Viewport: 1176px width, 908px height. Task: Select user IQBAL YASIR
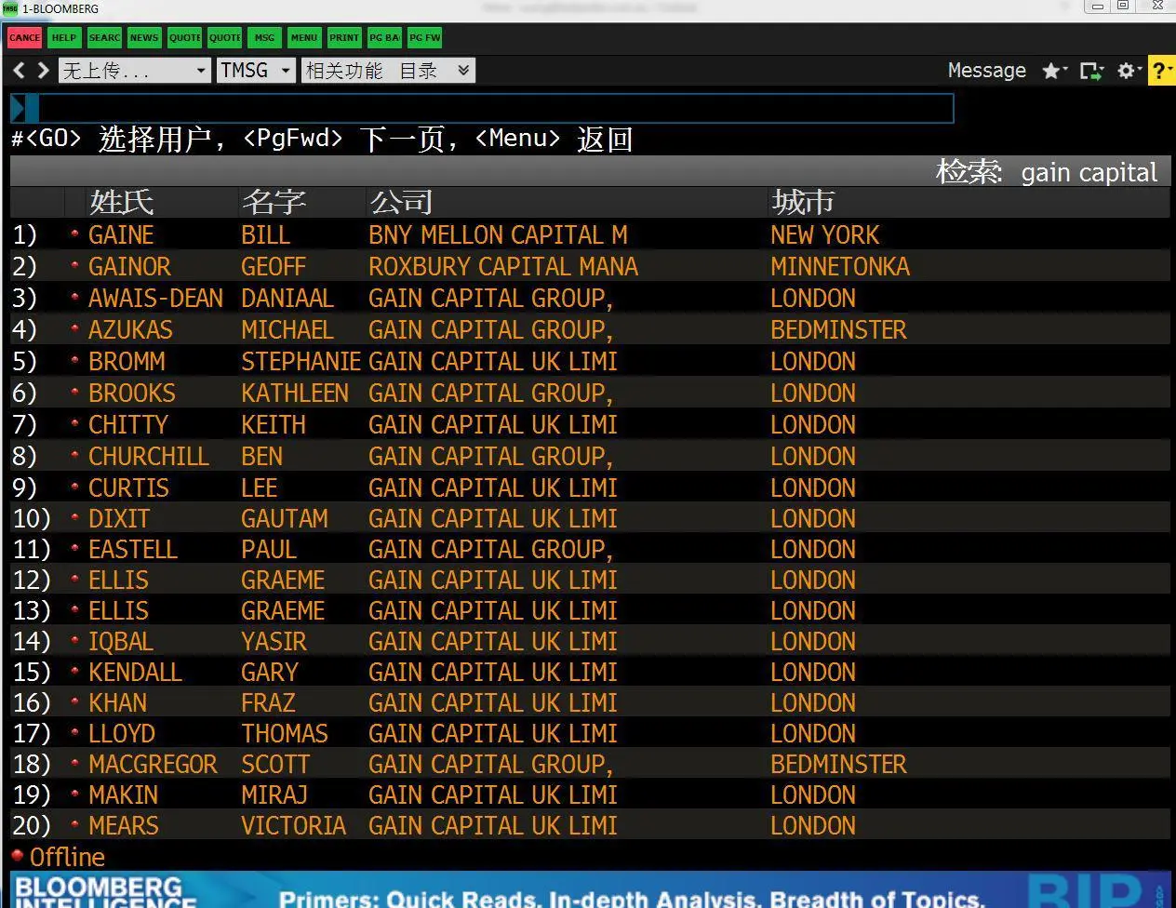click(590, 641)
